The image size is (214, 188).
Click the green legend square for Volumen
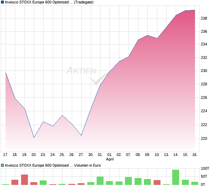tap(2, 165)
